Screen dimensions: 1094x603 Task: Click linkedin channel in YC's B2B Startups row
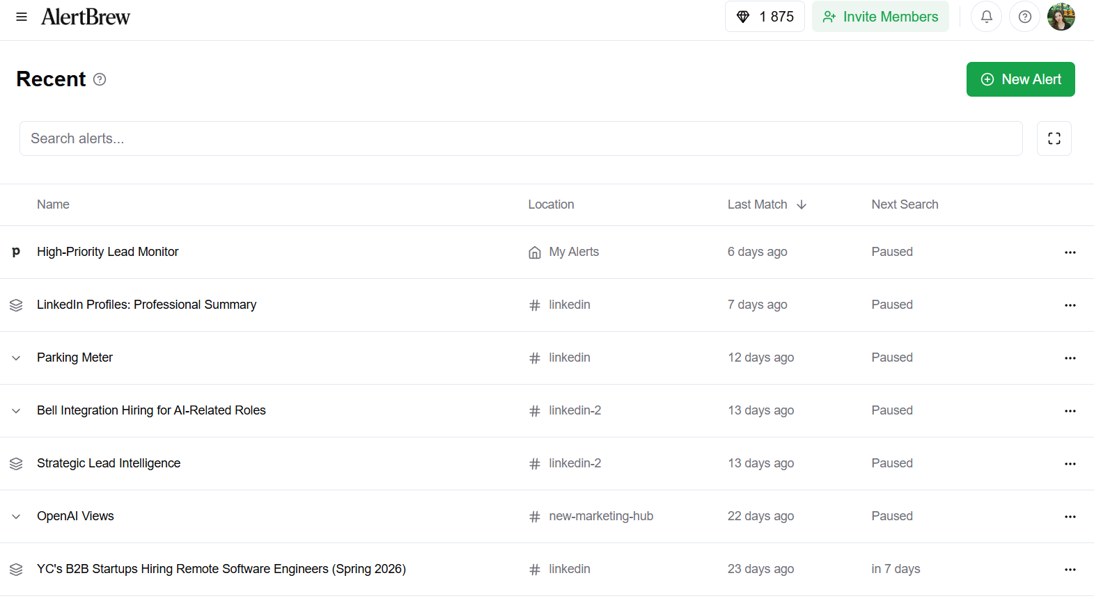tap(570, 569)
